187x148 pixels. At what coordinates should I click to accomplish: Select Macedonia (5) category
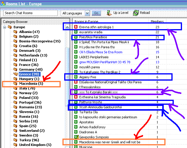pyautogui.click(x=31, y=84)
